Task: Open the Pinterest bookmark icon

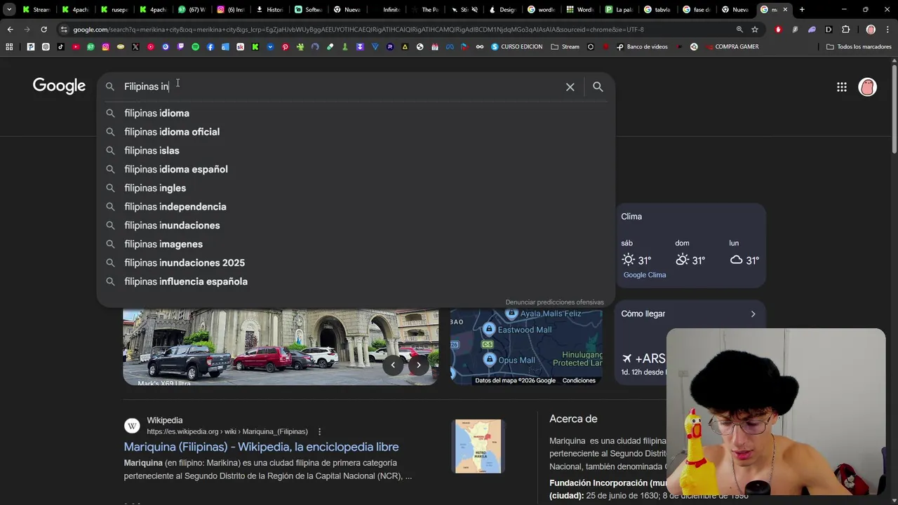Action: click(285, 46)
